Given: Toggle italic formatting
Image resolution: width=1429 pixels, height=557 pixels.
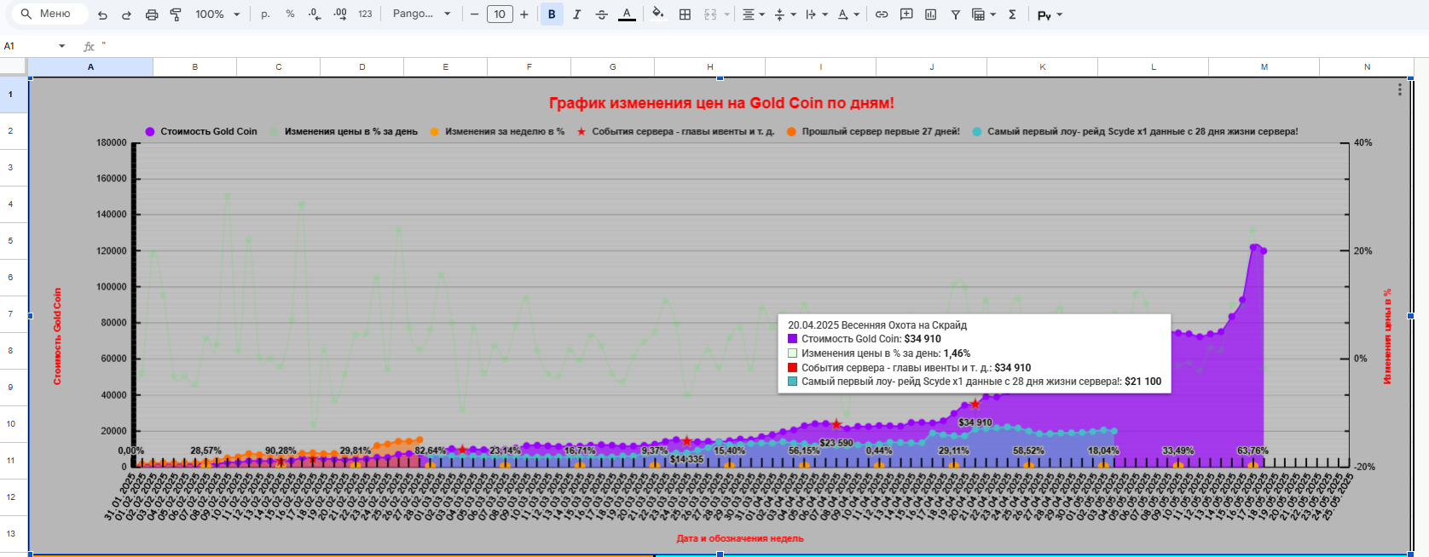Looking at the screenshot, I should pyautogui.click(x=576, y=14).
